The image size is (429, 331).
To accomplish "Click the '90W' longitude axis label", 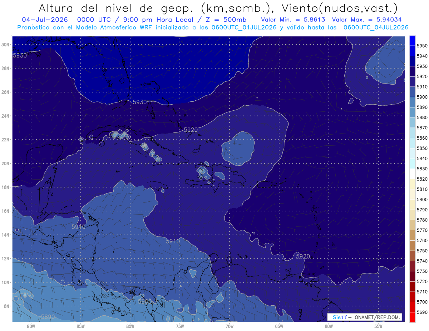I will point(31,327).
